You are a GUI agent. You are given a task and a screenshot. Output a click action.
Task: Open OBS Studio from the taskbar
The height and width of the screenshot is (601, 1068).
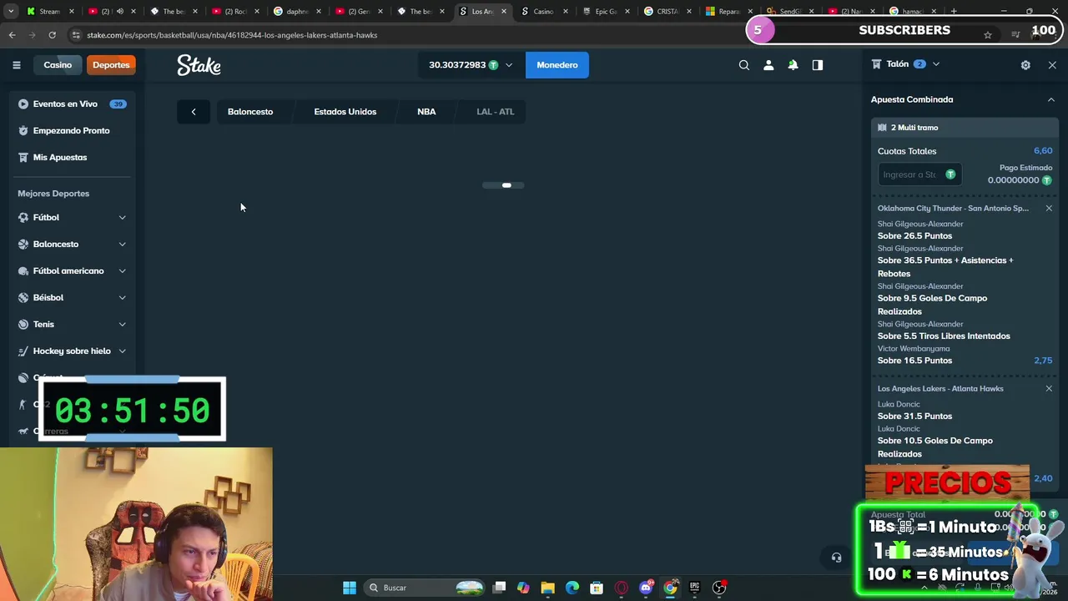[719, 588]
